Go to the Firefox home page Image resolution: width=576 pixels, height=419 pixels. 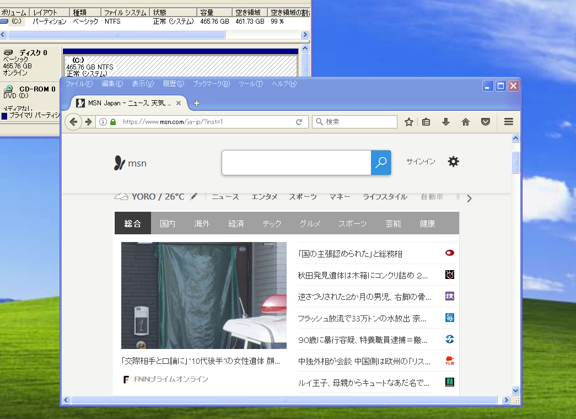[466, 121]
